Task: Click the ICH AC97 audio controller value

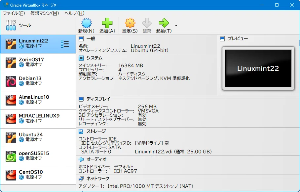Action: pyautogui.click(x=126, y=171)
